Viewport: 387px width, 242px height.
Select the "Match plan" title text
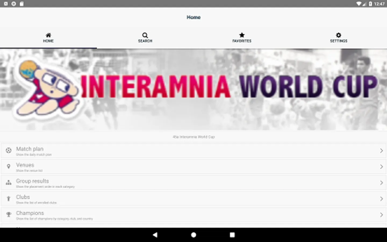[x=30, y=149]
